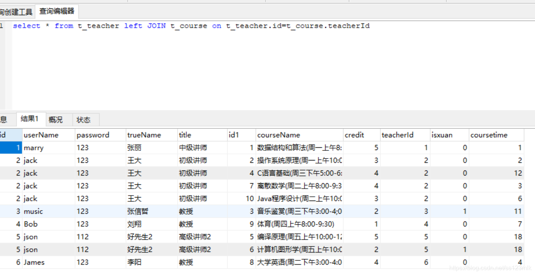Viewport: 535px width, 275px height.
Task: Click the credit column header
Action: [x=362, y=135]
